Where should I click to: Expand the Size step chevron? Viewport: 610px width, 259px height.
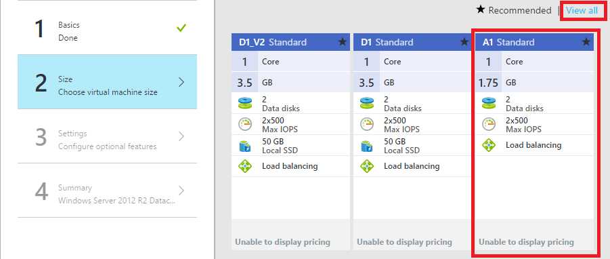click(181, 82)
